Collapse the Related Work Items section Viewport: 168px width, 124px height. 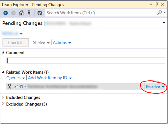coord(3,72)
